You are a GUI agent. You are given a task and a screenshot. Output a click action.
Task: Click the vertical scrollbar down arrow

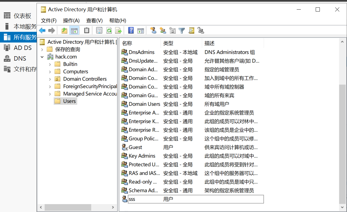coord(342,207)
